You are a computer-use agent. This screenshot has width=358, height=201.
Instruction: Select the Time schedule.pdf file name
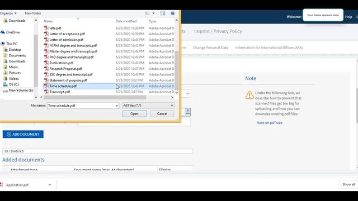click(x=63, y=86)
